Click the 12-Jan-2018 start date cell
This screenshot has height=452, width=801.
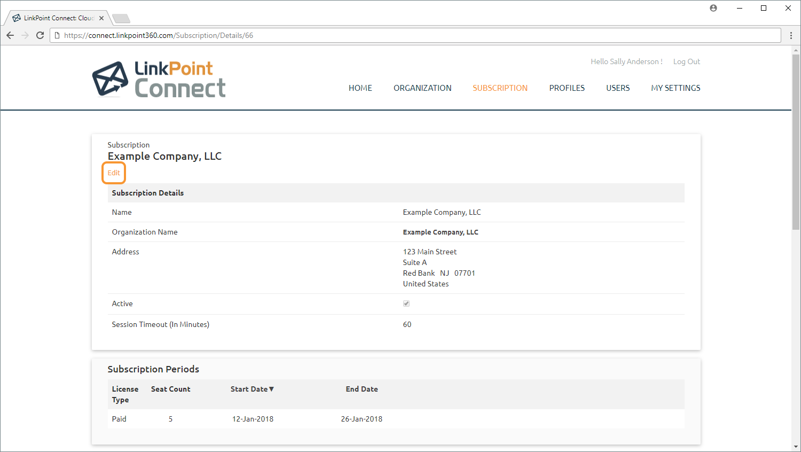(x=253, y=419)
